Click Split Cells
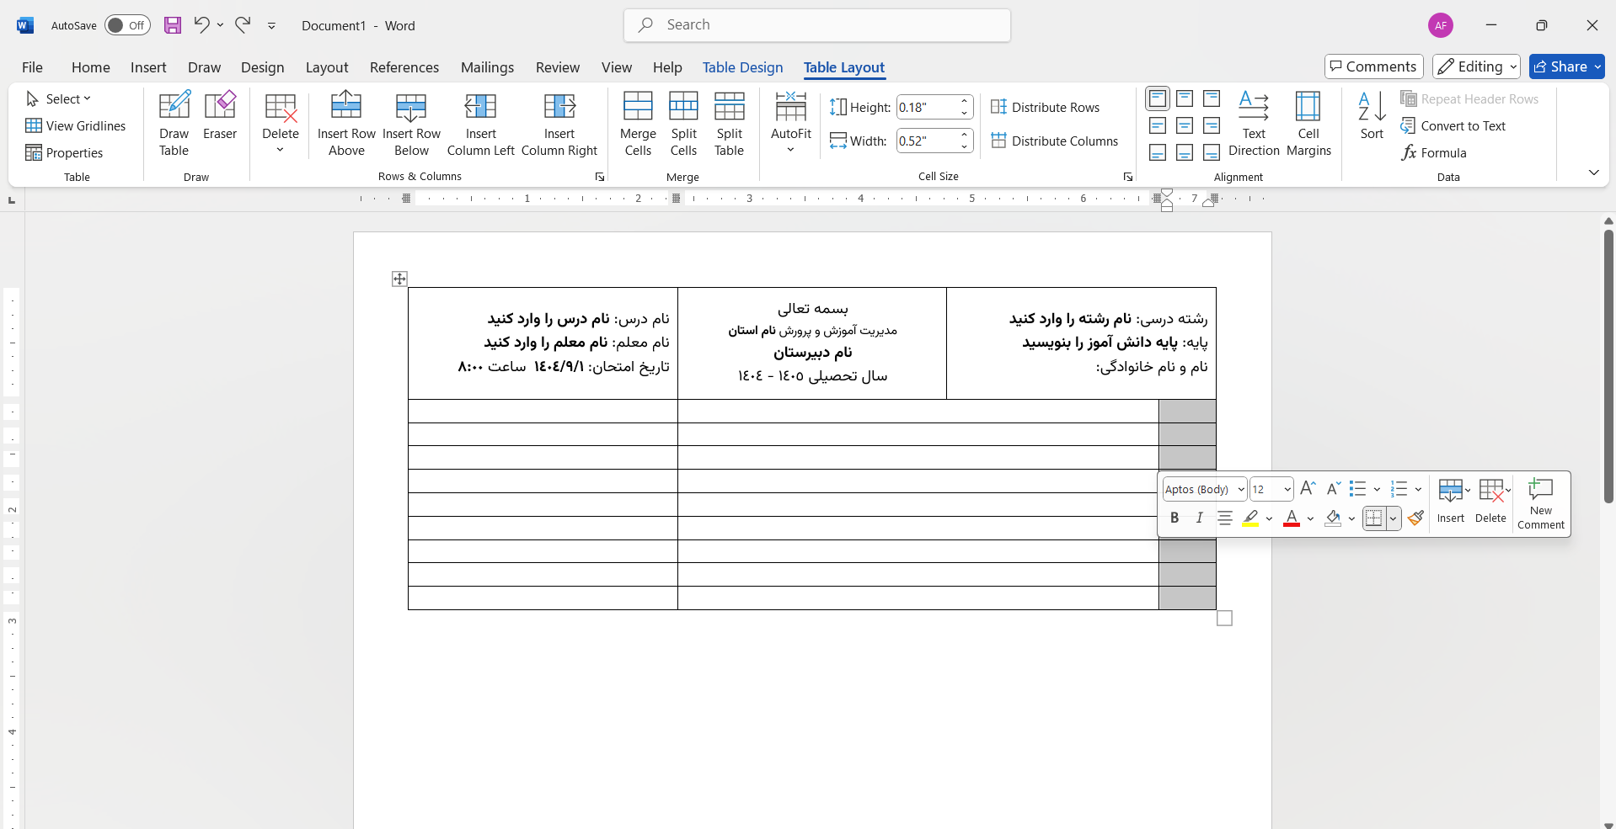This screenshot has height=829, width=1616. pos(683,124)
